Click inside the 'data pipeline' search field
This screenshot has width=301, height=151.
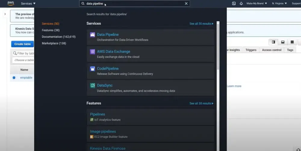click(134, 3)
